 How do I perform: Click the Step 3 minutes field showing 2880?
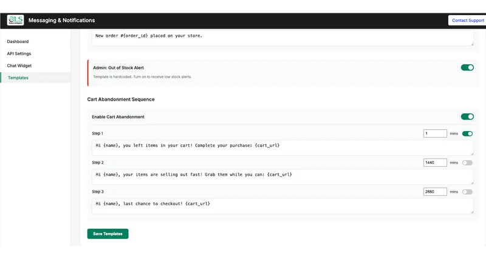(435, 192)
